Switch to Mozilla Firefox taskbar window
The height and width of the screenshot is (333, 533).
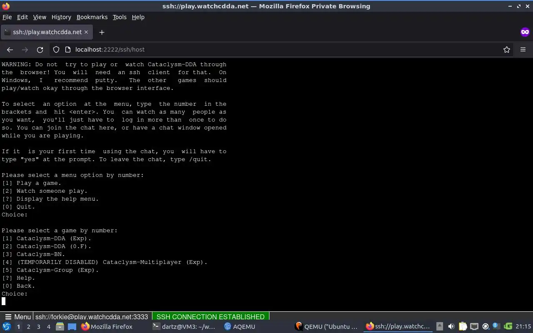(107, 327)
